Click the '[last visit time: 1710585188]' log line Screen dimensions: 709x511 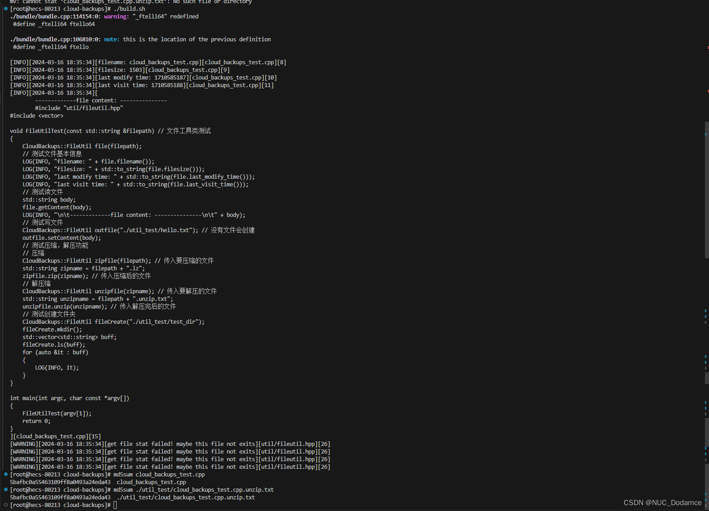pyautogui.click(x=142, y=85)
